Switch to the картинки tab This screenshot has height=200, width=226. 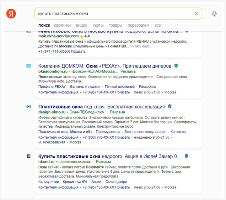tap(62, 25)
